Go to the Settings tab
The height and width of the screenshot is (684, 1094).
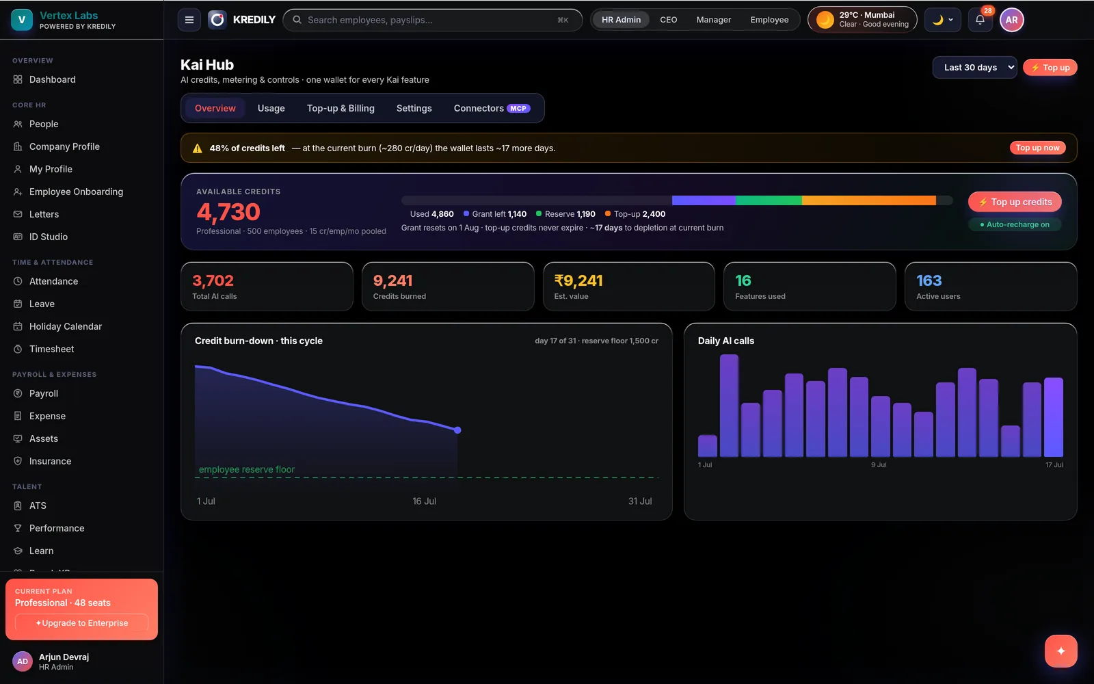(x=414, y=108)
